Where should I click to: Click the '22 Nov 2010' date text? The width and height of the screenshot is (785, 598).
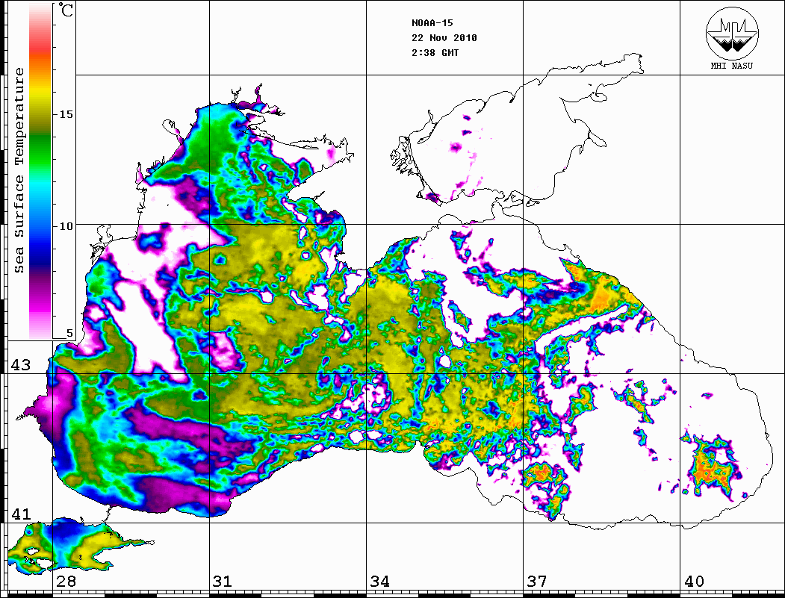coord(444,38)
